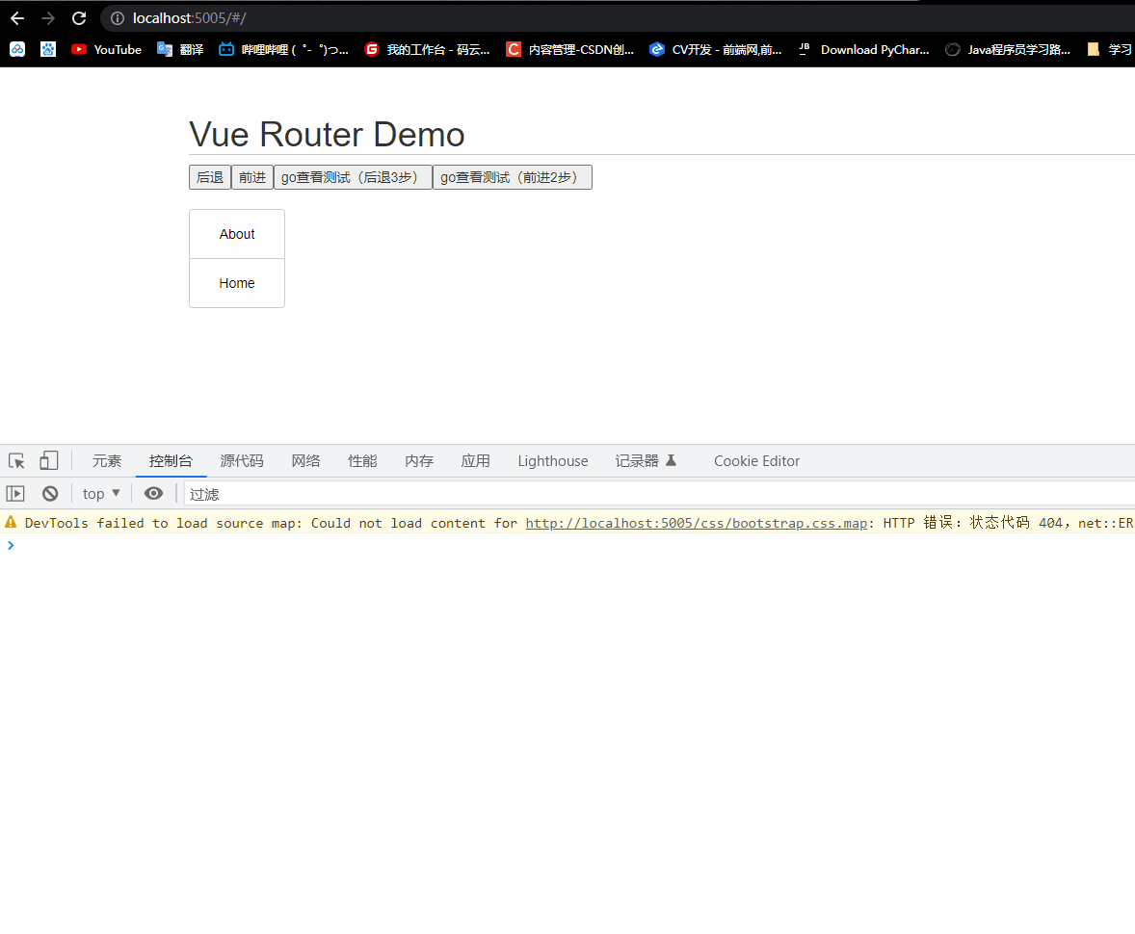Switch to the 源代码 DevTools tab

242,461
